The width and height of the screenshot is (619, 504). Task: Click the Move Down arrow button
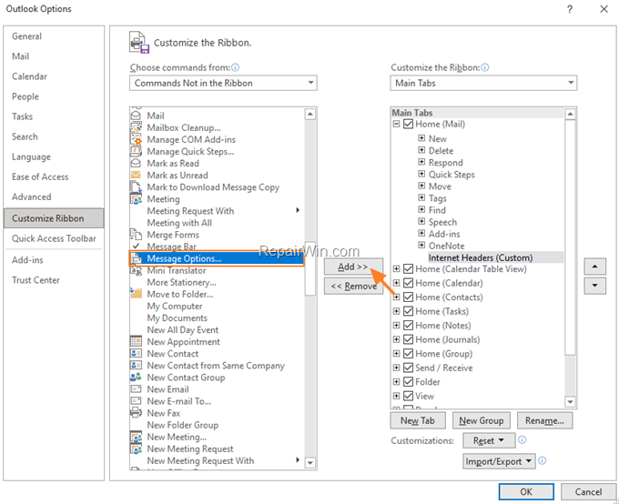coord(595,286)
